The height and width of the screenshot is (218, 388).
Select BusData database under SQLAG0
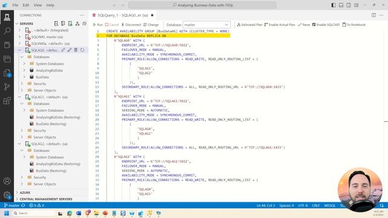[x=42, y=77]
